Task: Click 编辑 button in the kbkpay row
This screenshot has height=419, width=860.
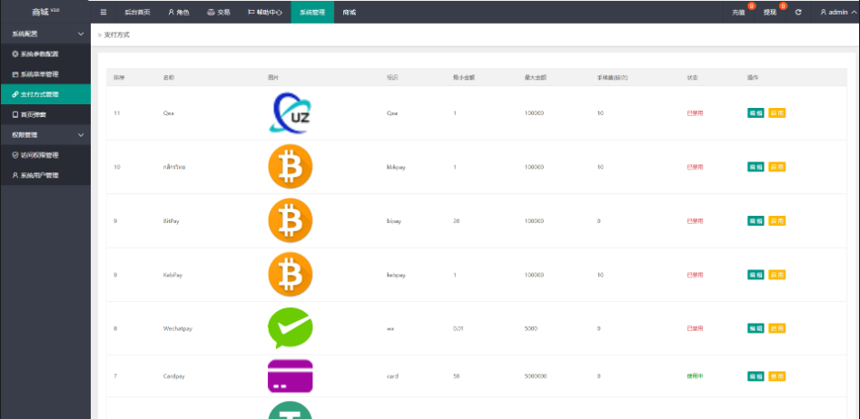Action: point(756,167)
